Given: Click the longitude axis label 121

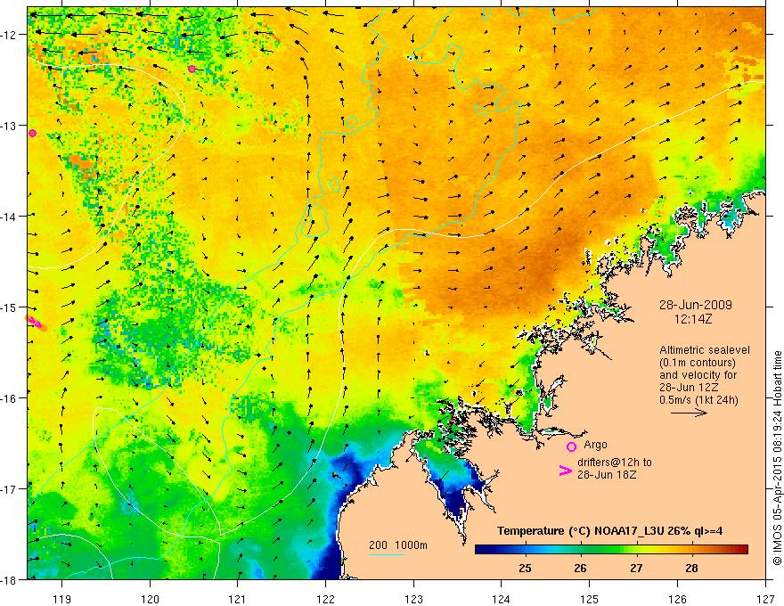Looking at the screenshot, I should click(238, 599).
